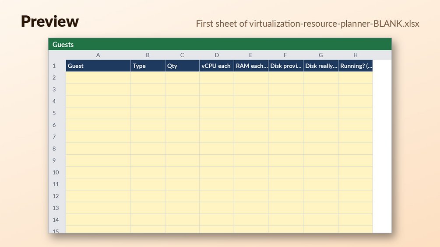440x247 pixels.
Task: Select row 9 number header
Action: [x=57, y=160]
